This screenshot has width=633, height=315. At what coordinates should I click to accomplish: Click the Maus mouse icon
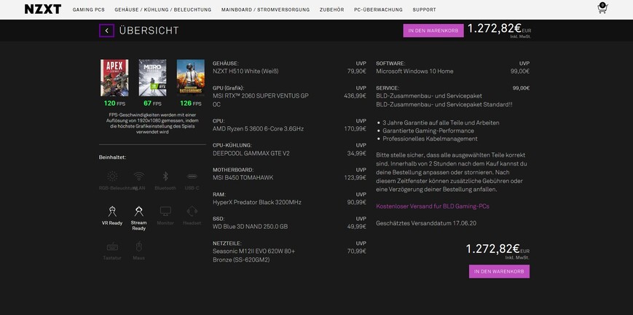click(x=139, y=246)
